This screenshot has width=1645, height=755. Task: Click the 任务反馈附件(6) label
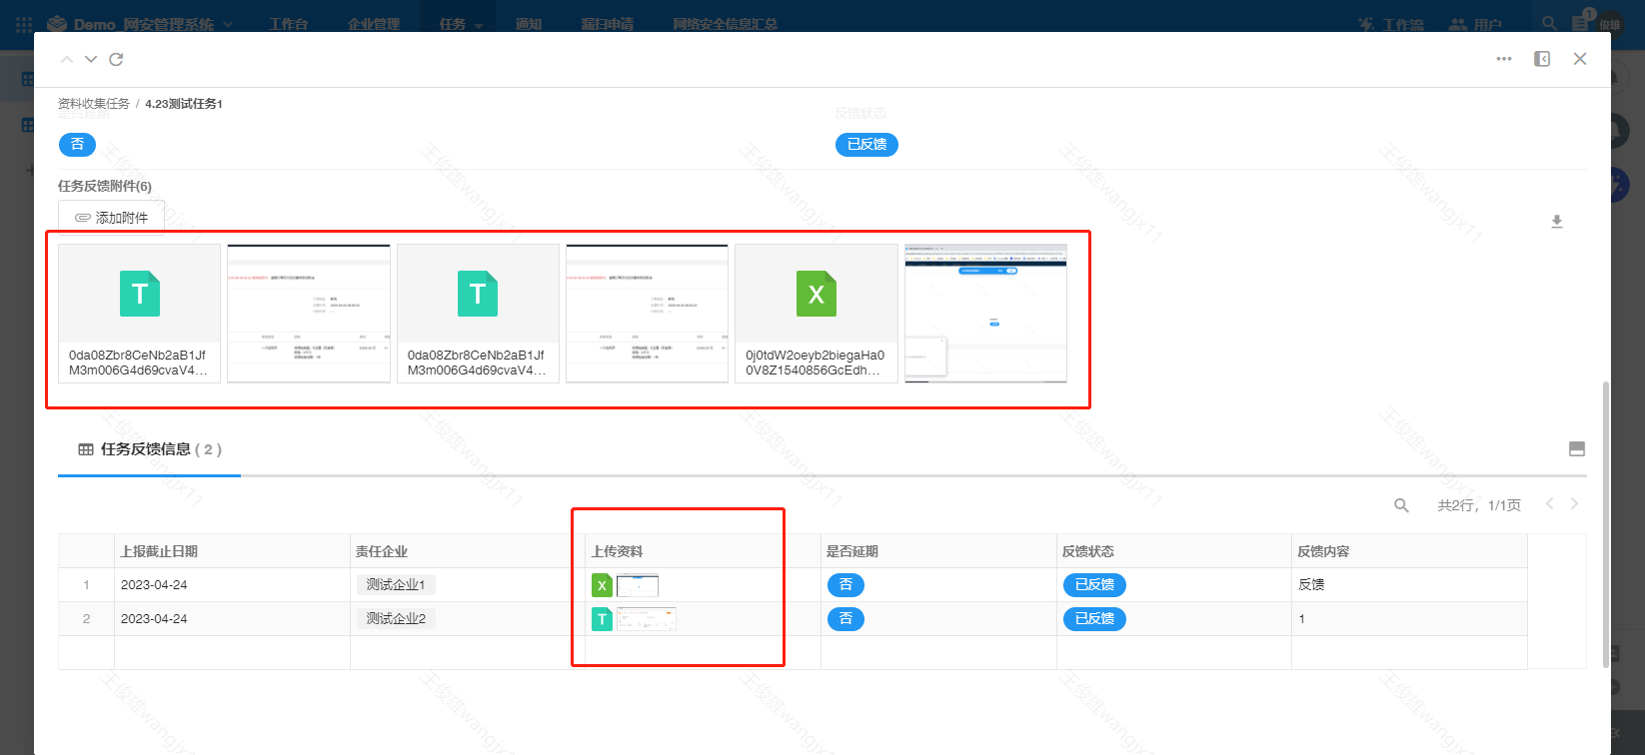tap(105, 186)
